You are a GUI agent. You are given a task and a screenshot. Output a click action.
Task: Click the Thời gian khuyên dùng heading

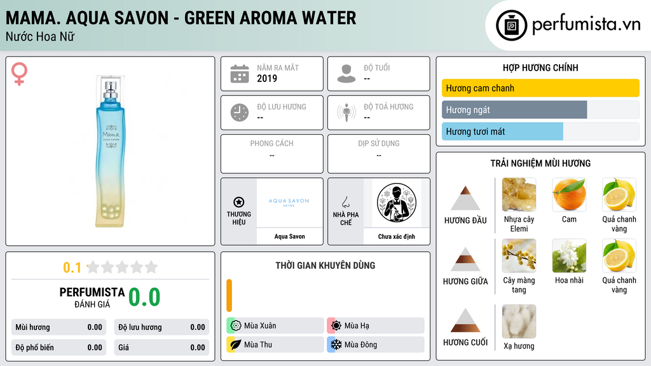[x=325, y=266]
